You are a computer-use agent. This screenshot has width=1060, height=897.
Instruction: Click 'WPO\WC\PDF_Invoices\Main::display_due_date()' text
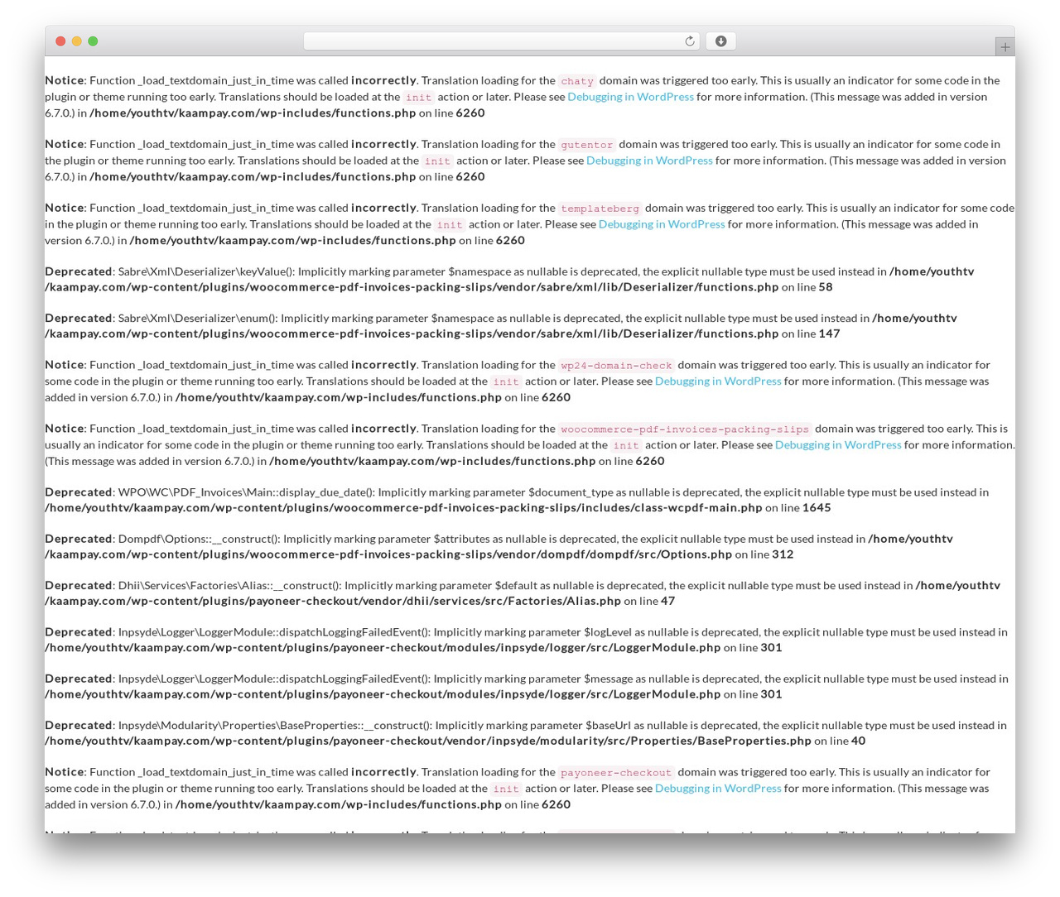(x=247, y=492)
